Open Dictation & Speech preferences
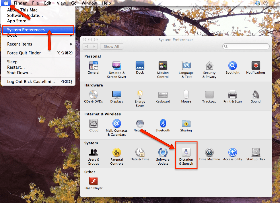Screen dimensions: 280x203 coord(186,157)
